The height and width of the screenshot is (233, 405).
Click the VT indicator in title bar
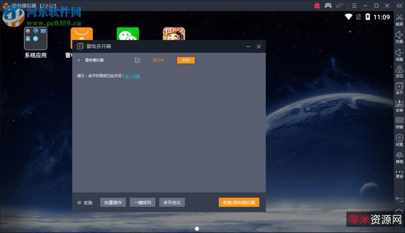pyautogui.click(x=339, y=6)
